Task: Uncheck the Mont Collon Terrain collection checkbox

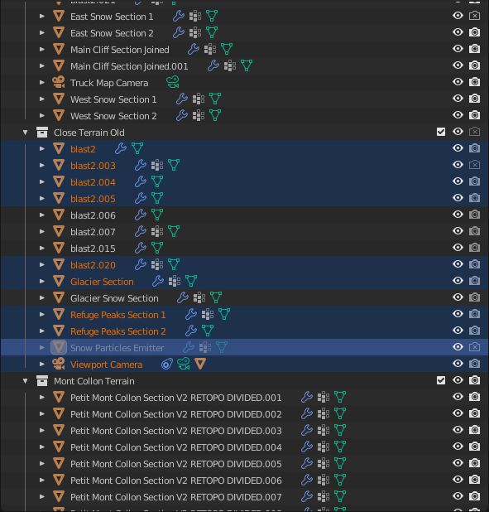Action: [441, 380]
